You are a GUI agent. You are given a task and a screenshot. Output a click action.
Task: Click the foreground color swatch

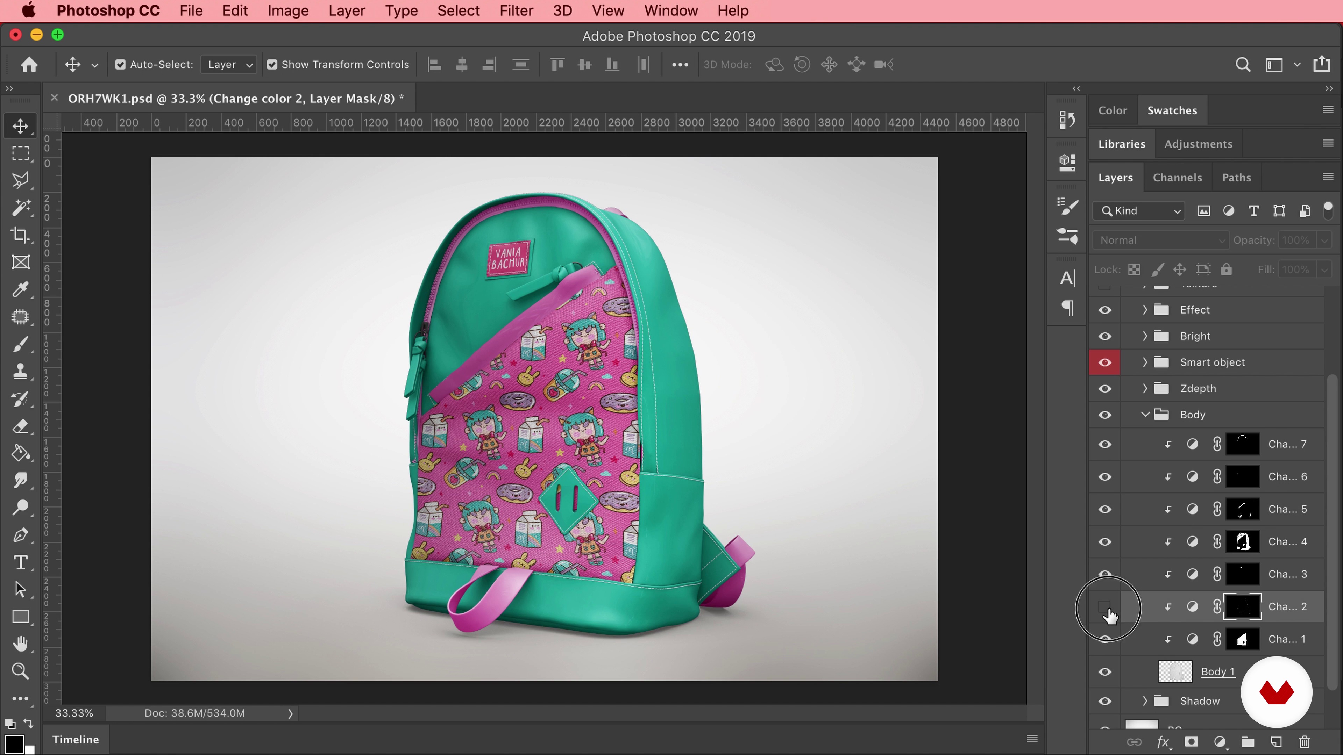[14, 744]
